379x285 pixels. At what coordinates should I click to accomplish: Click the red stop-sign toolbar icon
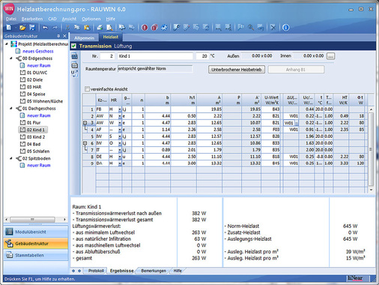coord(145,28)
